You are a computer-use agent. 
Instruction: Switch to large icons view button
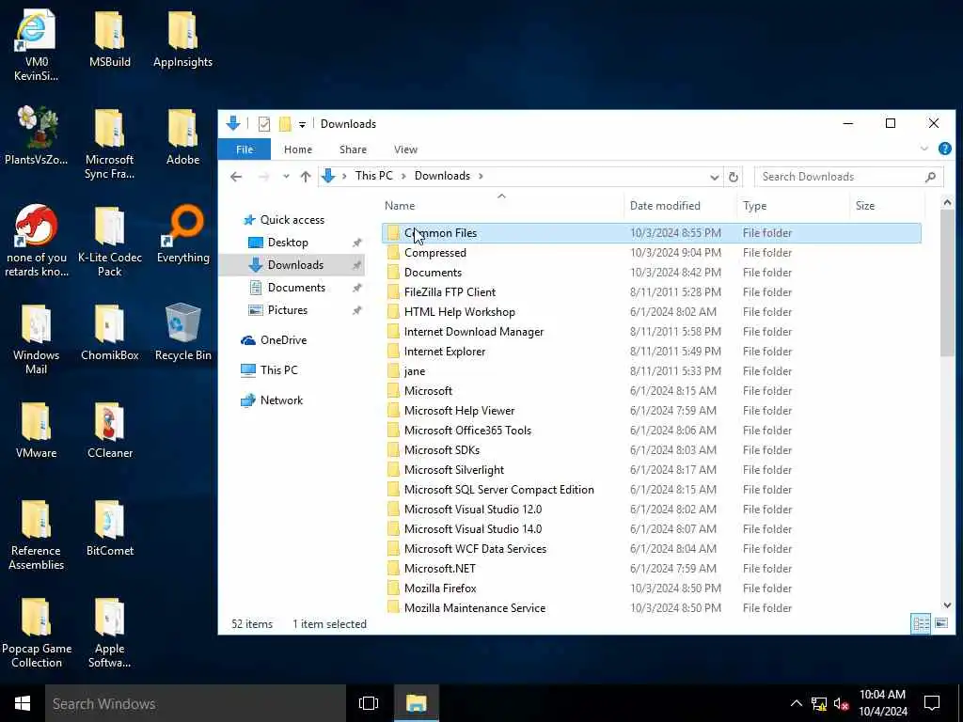point(940,624)
